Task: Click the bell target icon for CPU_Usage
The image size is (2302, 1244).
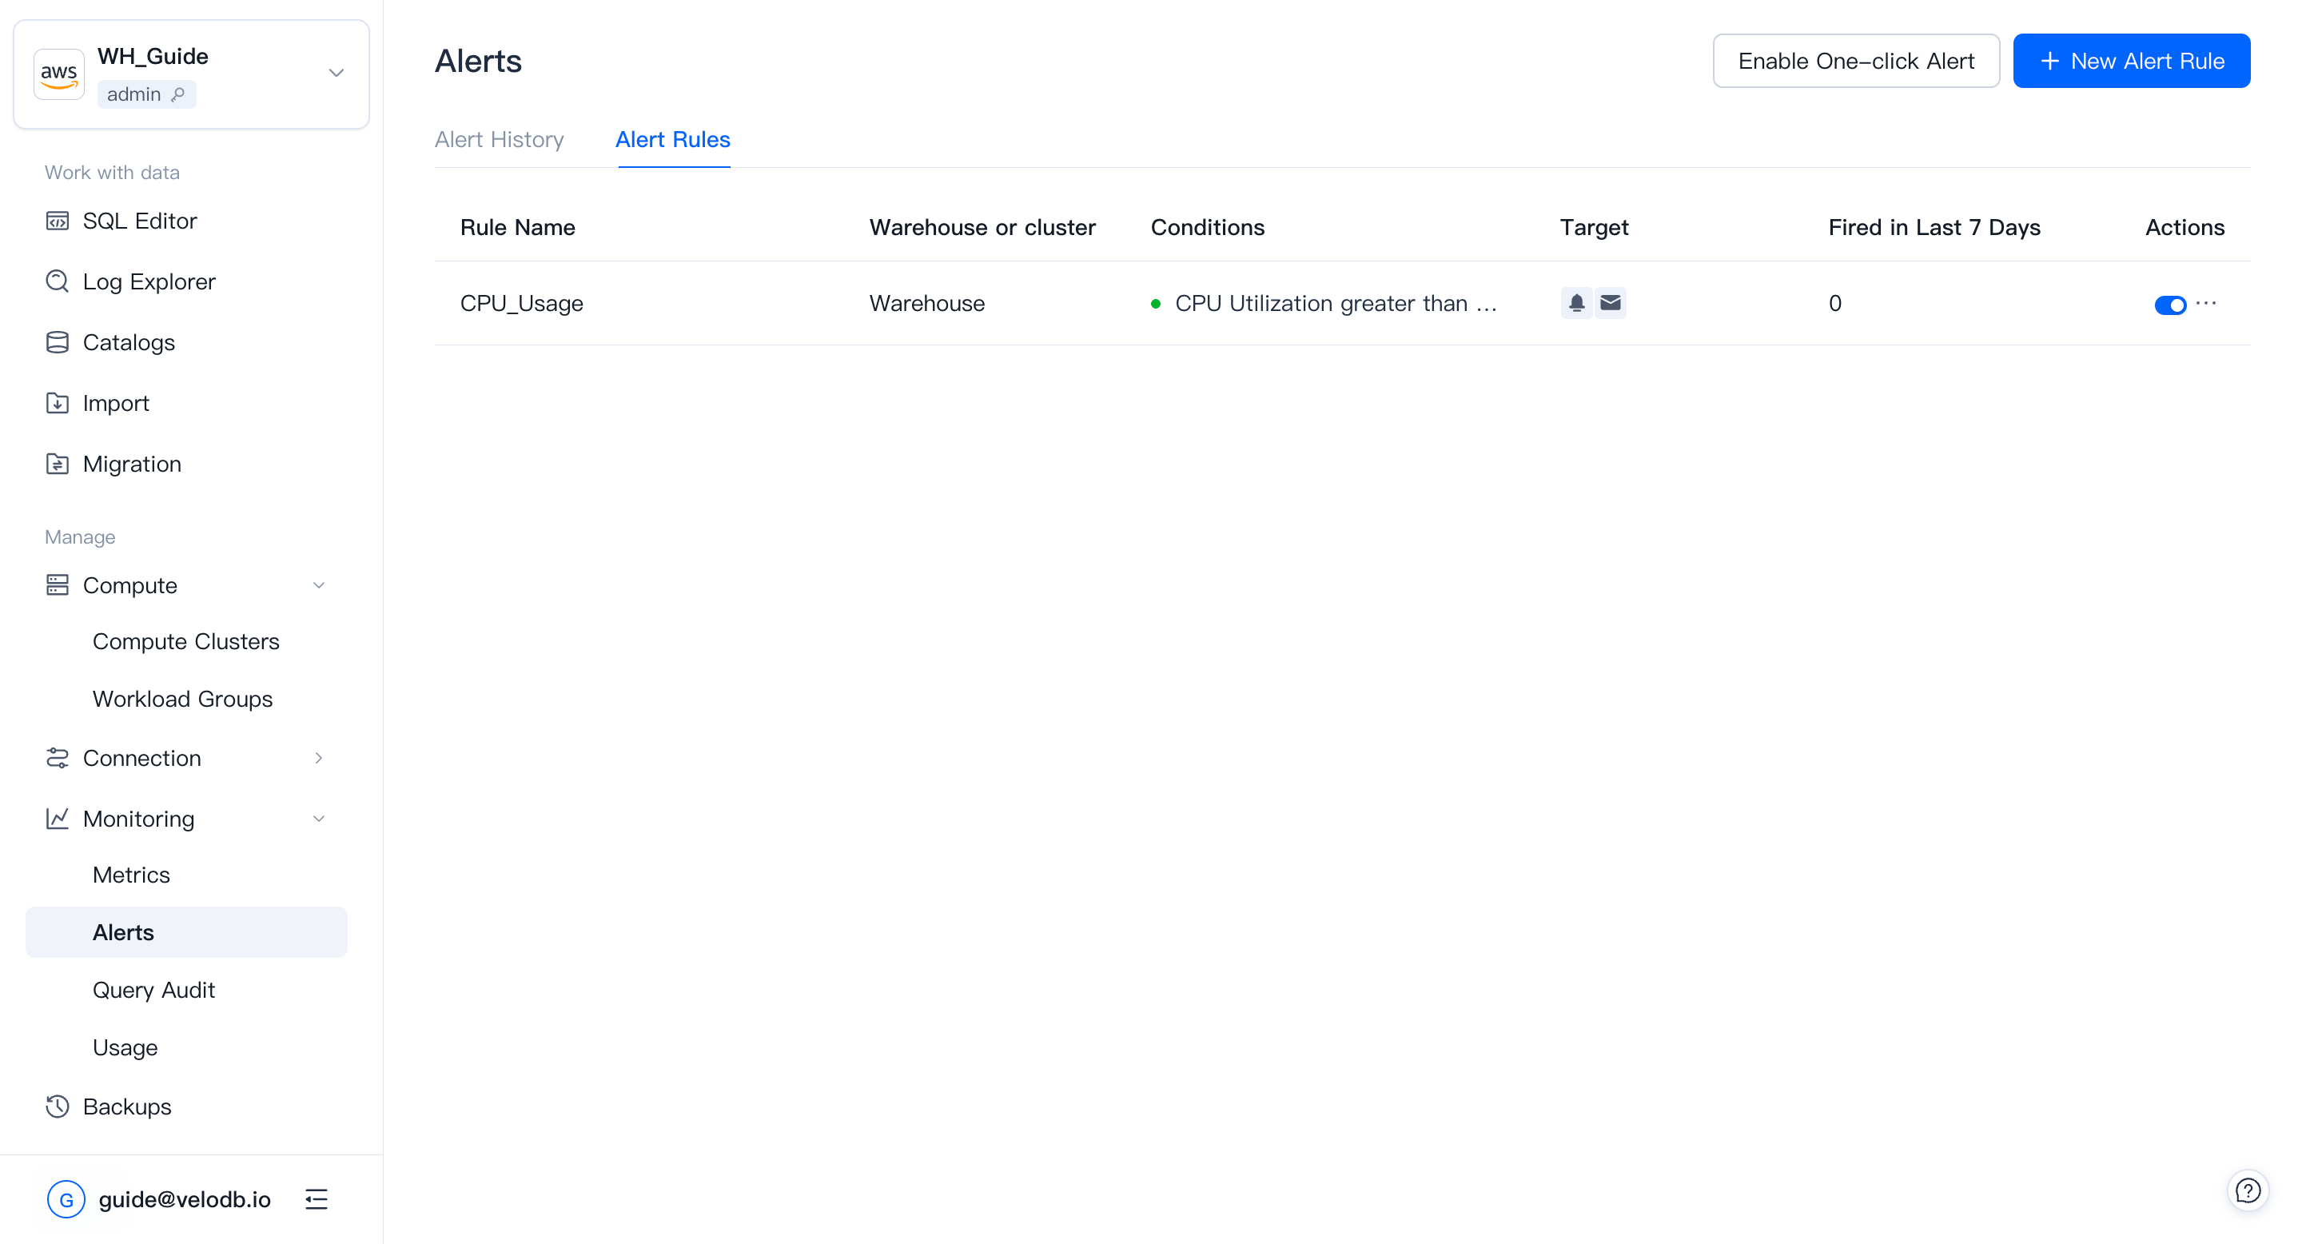Action: pos(1575,303)
